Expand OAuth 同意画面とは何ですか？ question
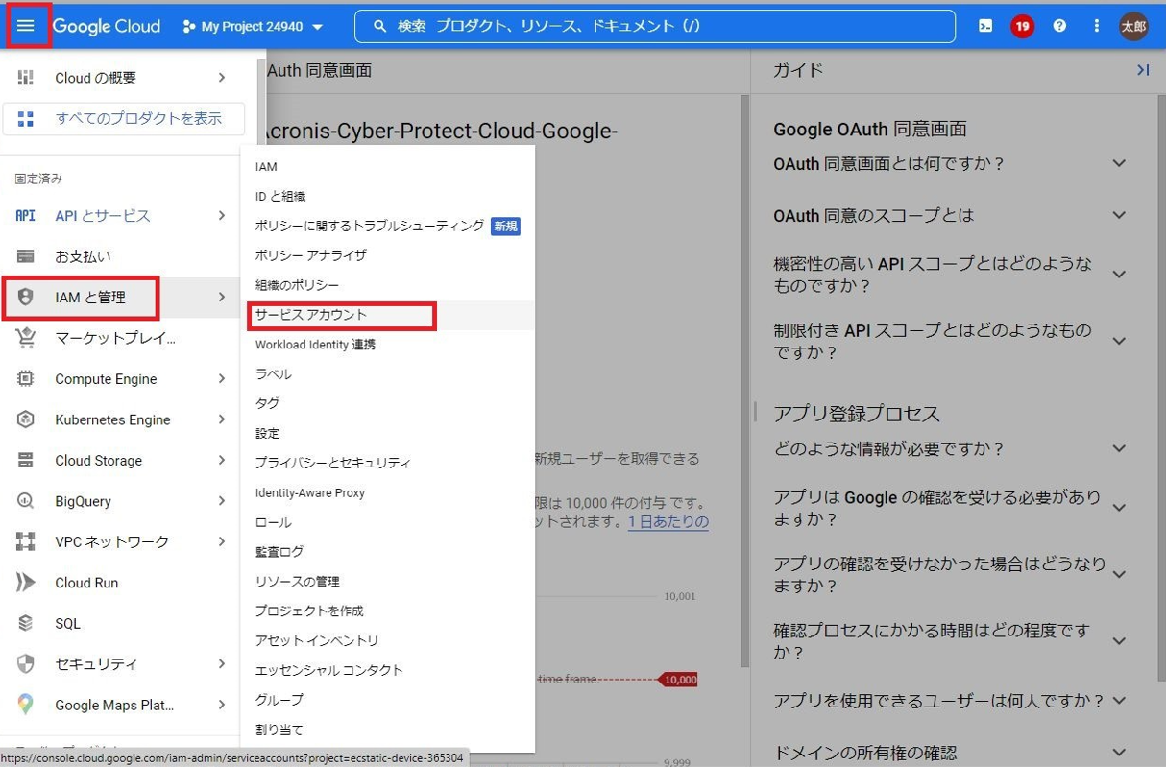Screen dimensions: 1166x767 click(1119, 164)
